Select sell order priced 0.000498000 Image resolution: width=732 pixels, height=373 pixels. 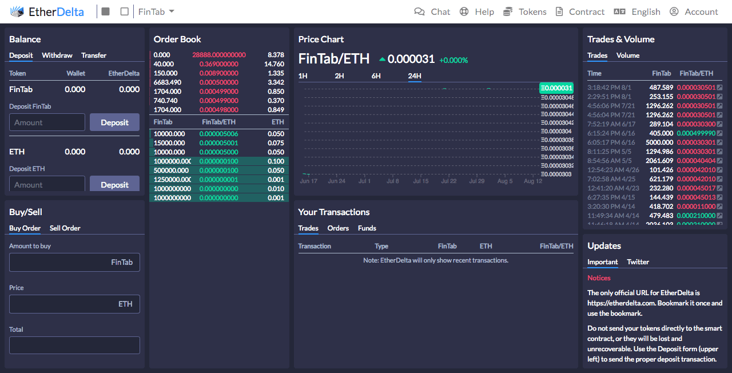[219, 110]
